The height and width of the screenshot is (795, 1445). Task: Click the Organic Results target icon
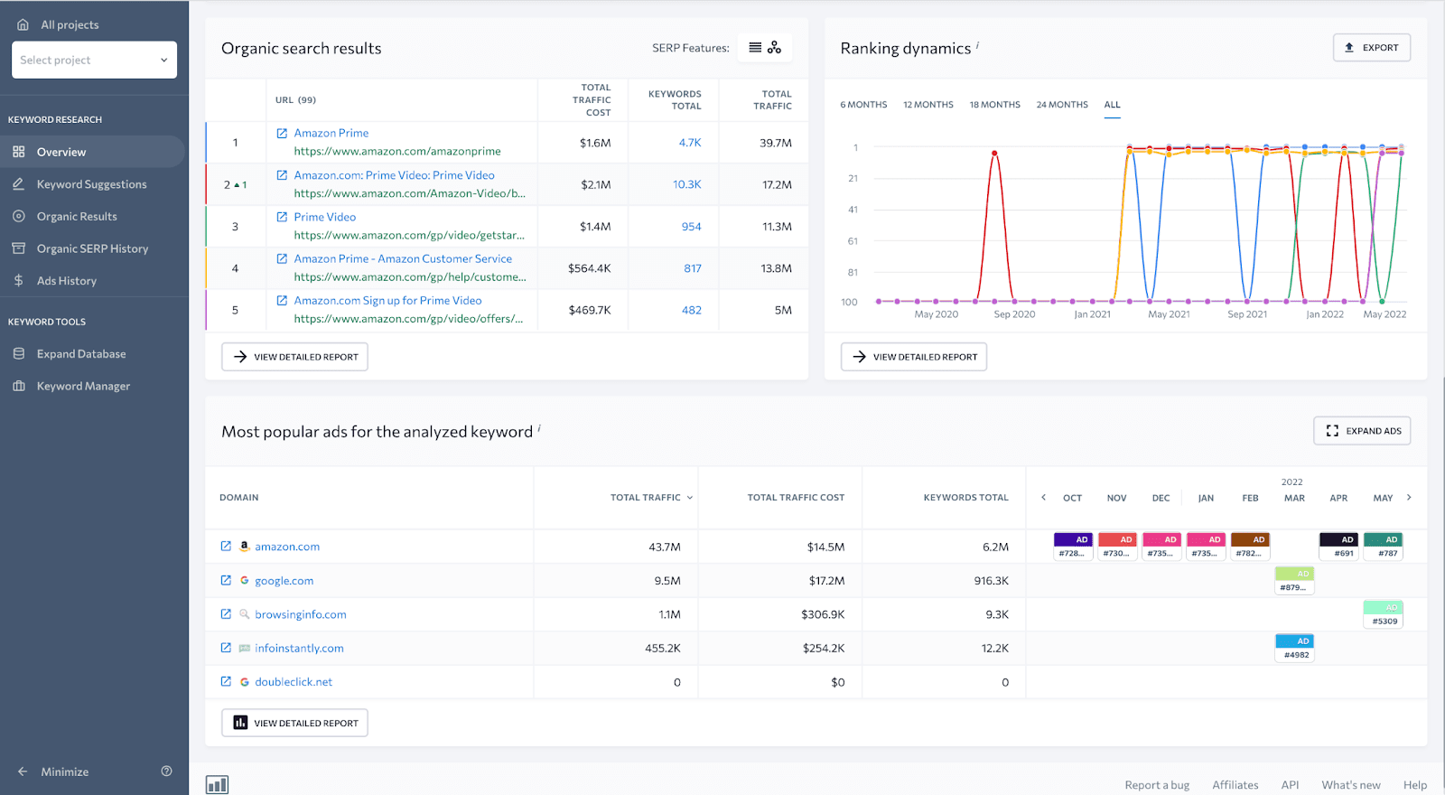19,216
